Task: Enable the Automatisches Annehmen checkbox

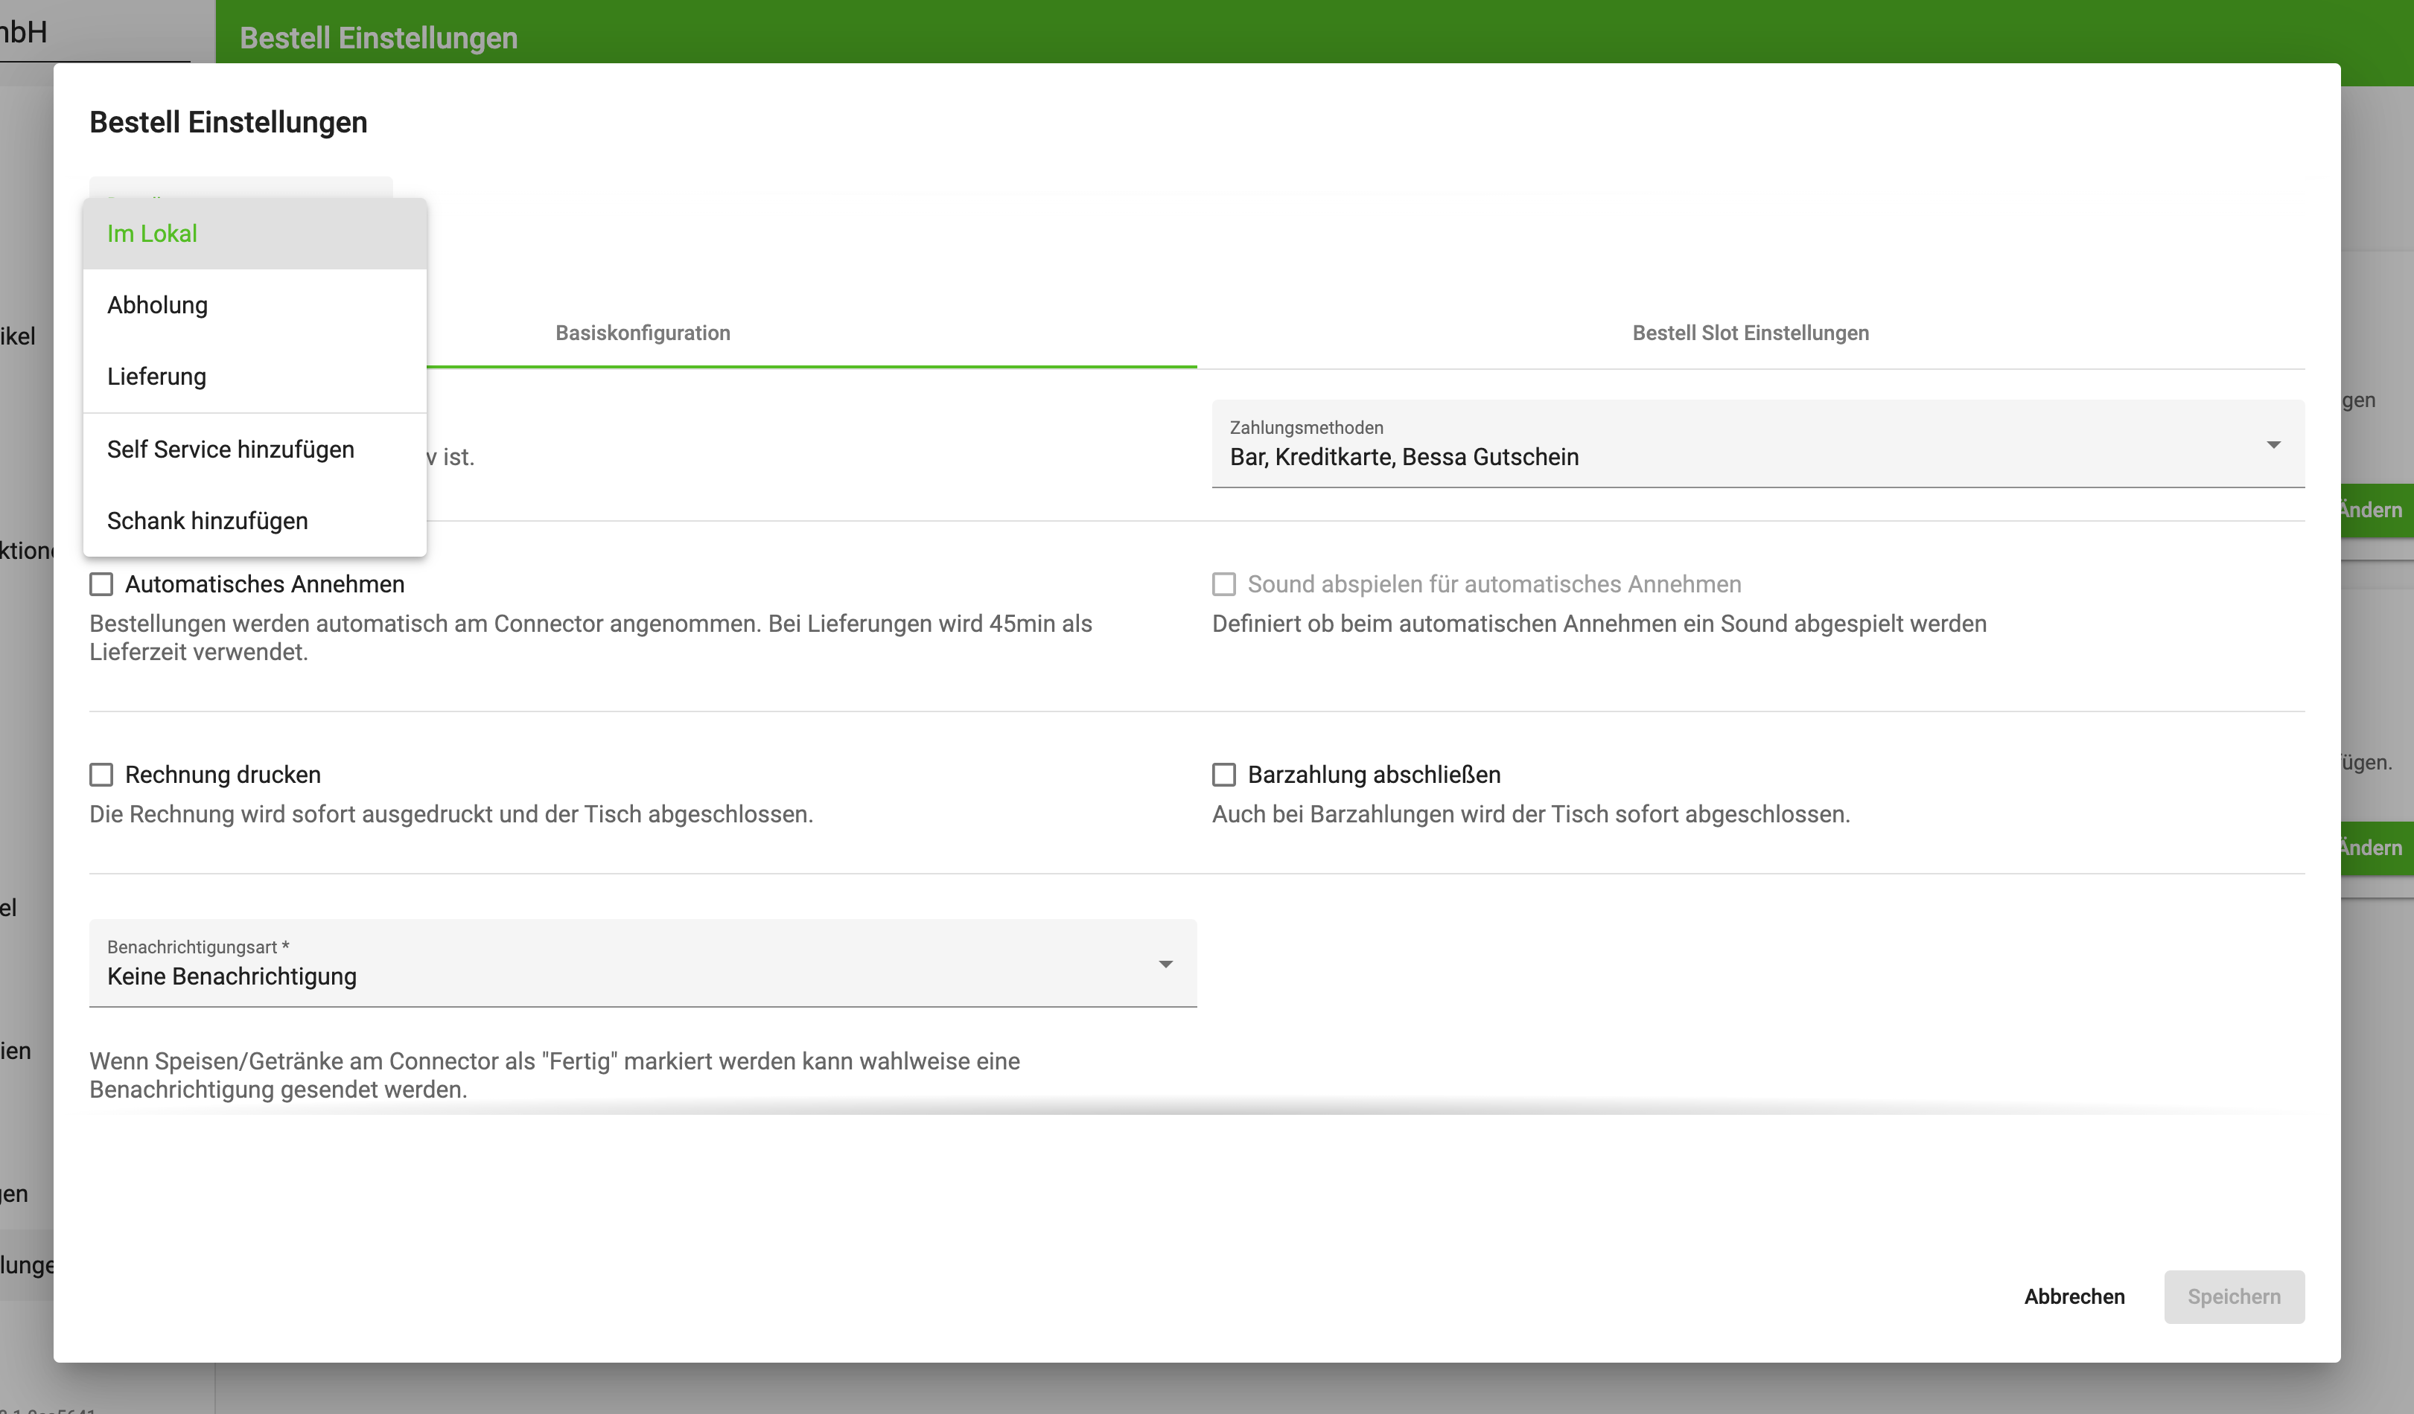Action: (101, 584)
